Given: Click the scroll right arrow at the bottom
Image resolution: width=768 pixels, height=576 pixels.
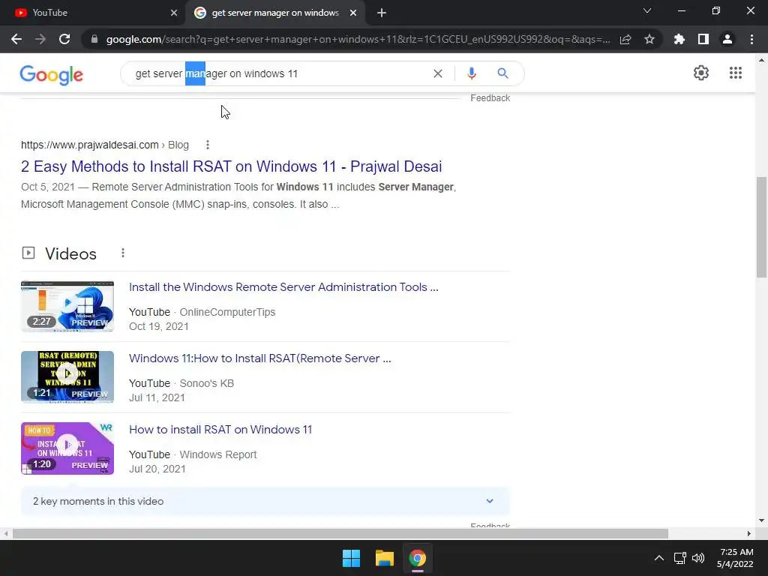Looking at the screenshot, I should [x=749, y=533].
